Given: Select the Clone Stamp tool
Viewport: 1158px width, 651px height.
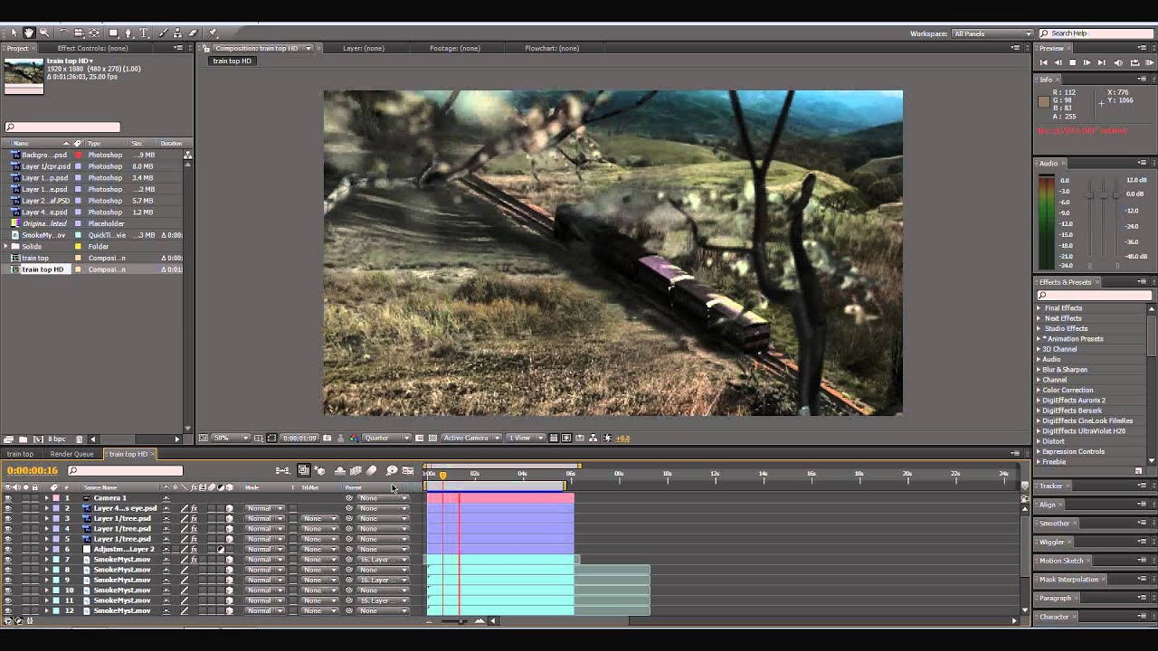Looking at the screenshot, I should coord(178,33).
